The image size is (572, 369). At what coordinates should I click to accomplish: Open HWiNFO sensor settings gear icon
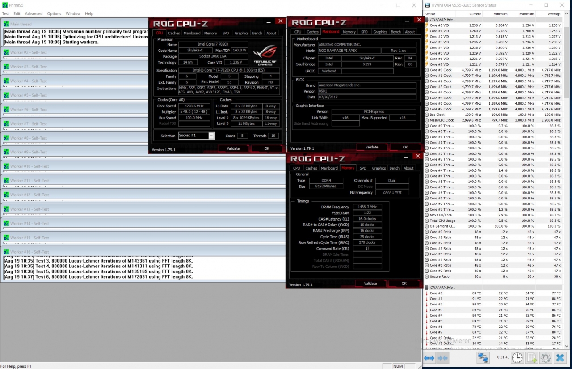(546, 358)
